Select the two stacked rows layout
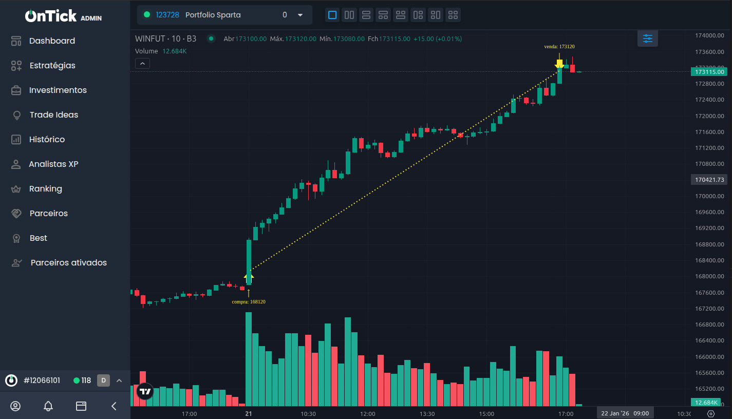 pyautogui.click(x=366, y=15)
